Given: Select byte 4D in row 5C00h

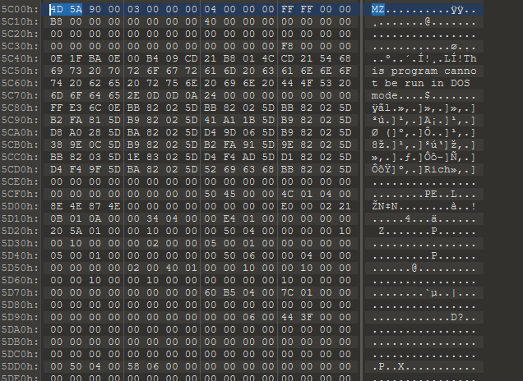Looking at the screenshot, I should (57, 9).
